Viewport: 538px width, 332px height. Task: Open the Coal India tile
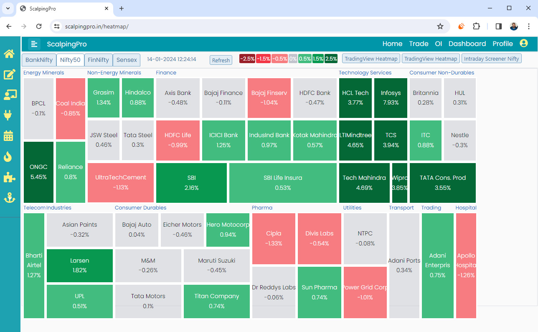point(70,108)
